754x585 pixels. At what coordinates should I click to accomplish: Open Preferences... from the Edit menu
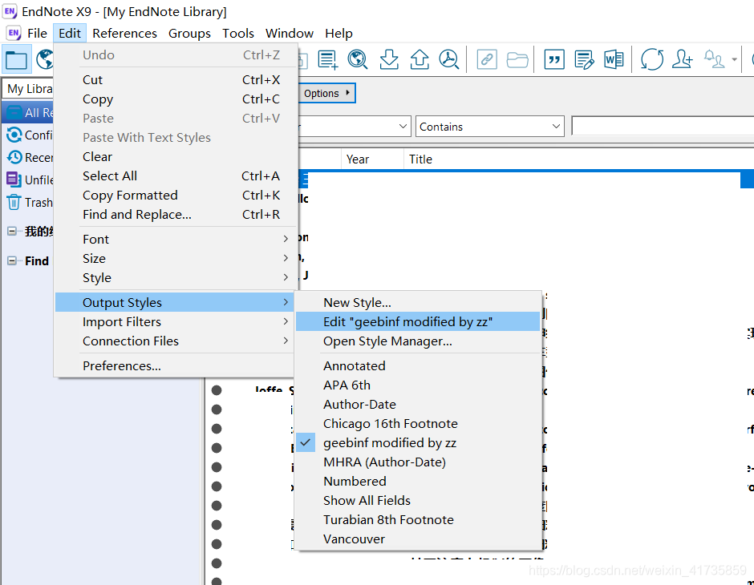click(175, 366)
